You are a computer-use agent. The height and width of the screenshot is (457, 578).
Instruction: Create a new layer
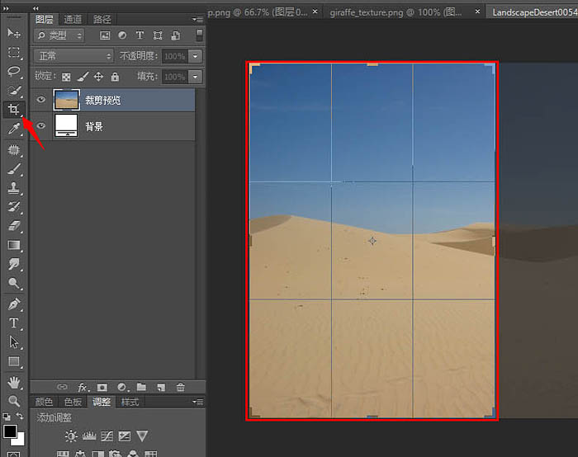pyautogui.click(x=161, y=388)
